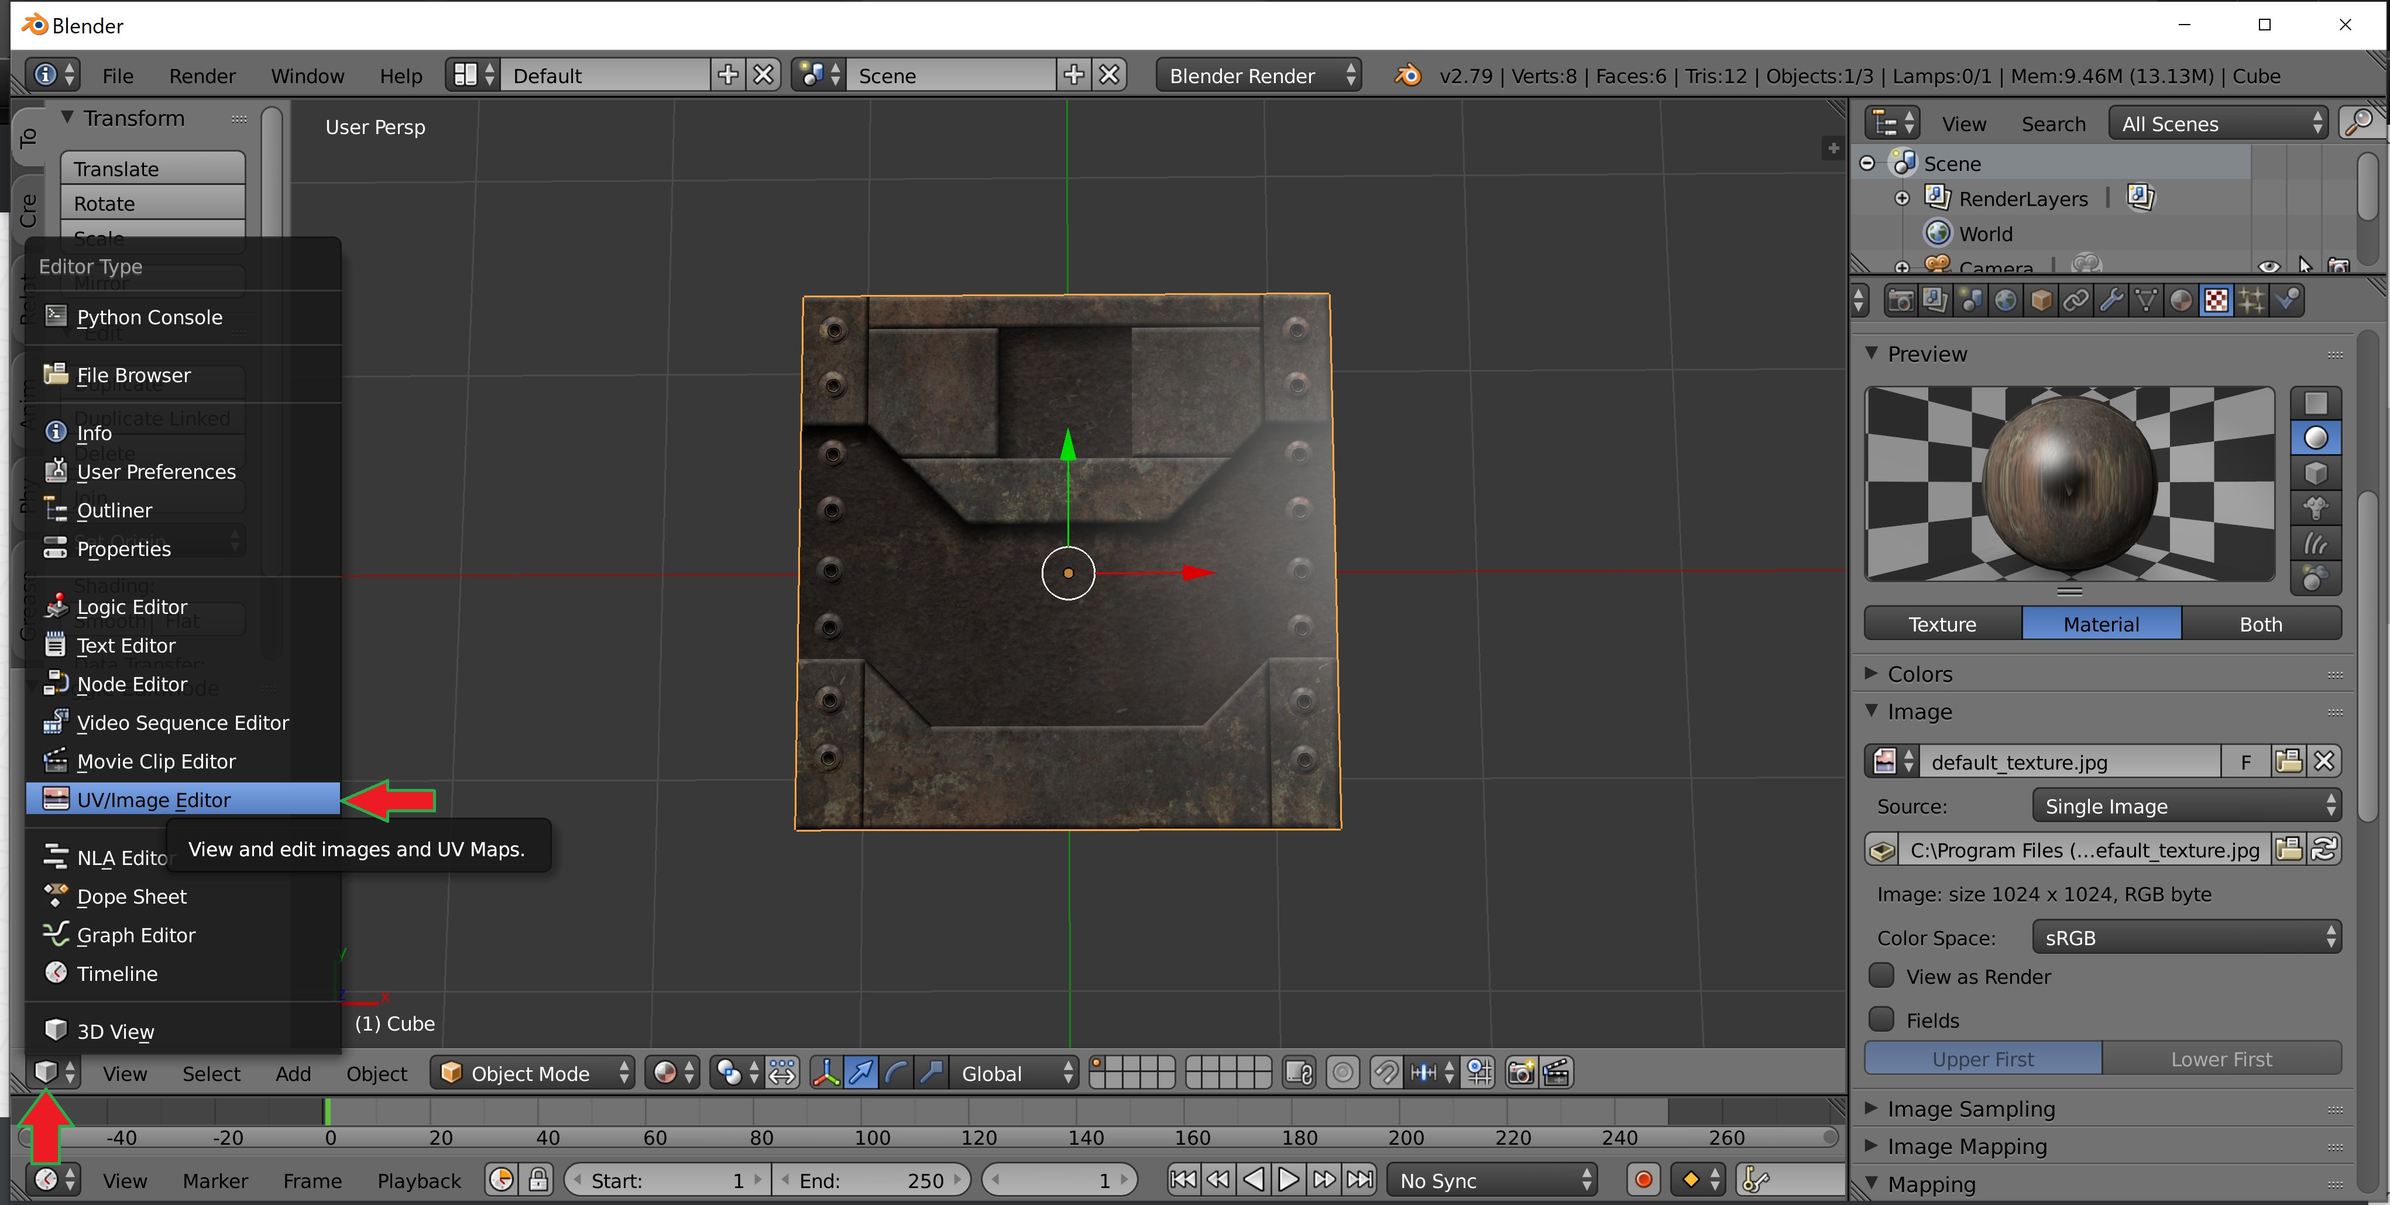Viewport: 2390px width, 1205px height.
Task: Choose Graph Editor from Editor Type menu
Action: pos(183,934)
